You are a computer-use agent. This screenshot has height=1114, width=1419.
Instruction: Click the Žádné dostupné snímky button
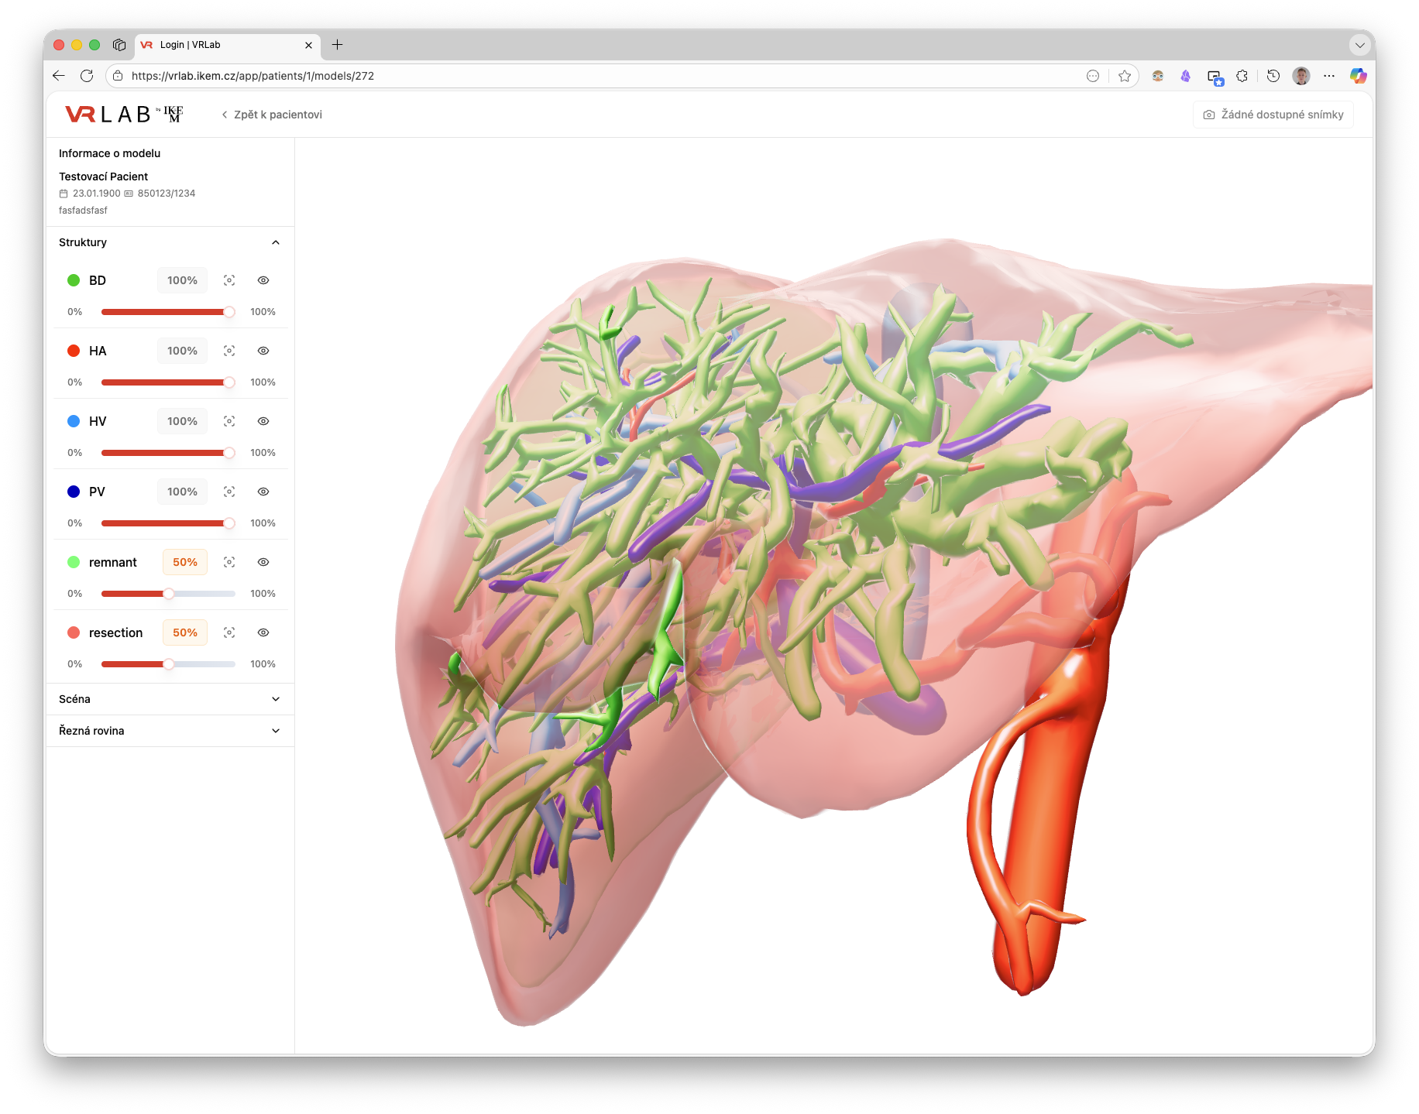1273,115
